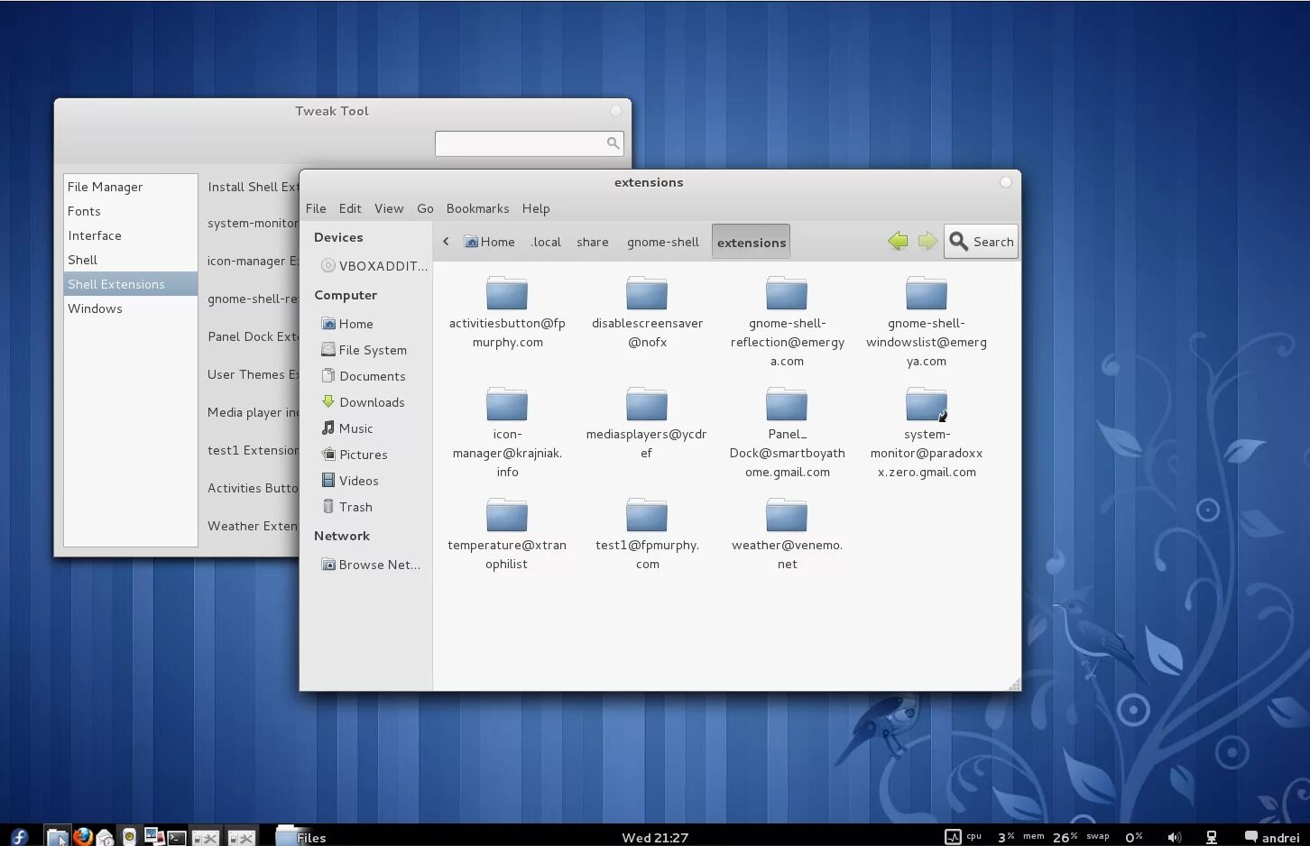Viewport: 1310px width, 846px height.
Task: Open the andrei user menu
Action: pyautogui.click(x=1272, y=837)
